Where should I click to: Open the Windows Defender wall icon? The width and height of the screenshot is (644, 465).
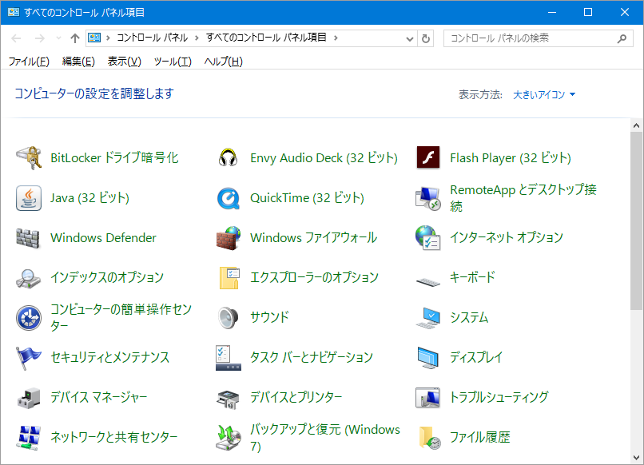coord(29,238)
